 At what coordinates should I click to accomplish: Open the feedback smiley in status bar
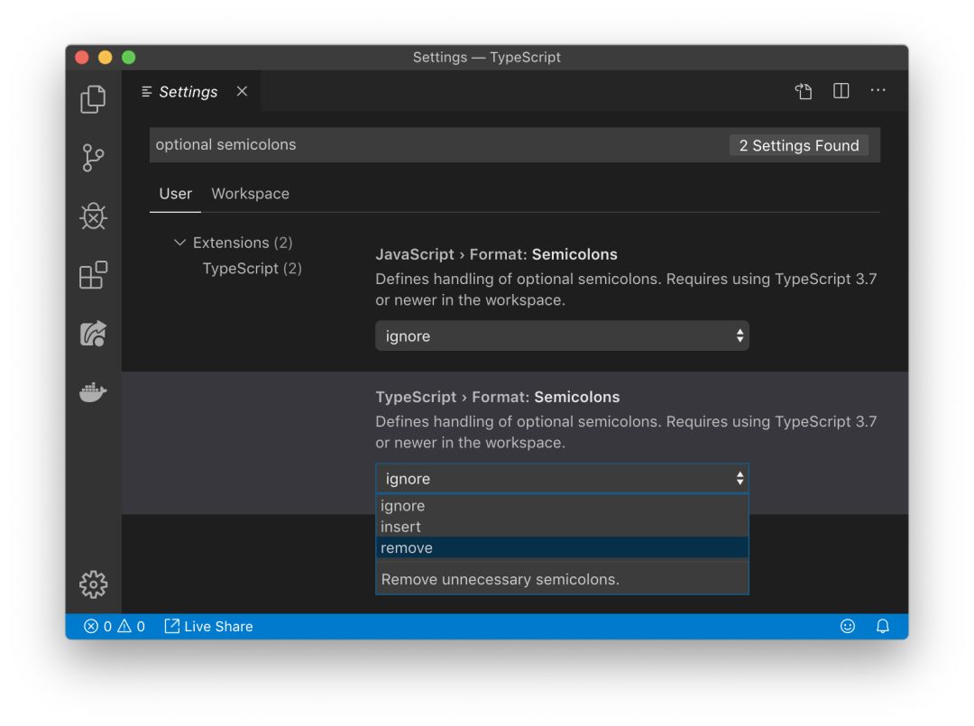click(x=848, y=626)
